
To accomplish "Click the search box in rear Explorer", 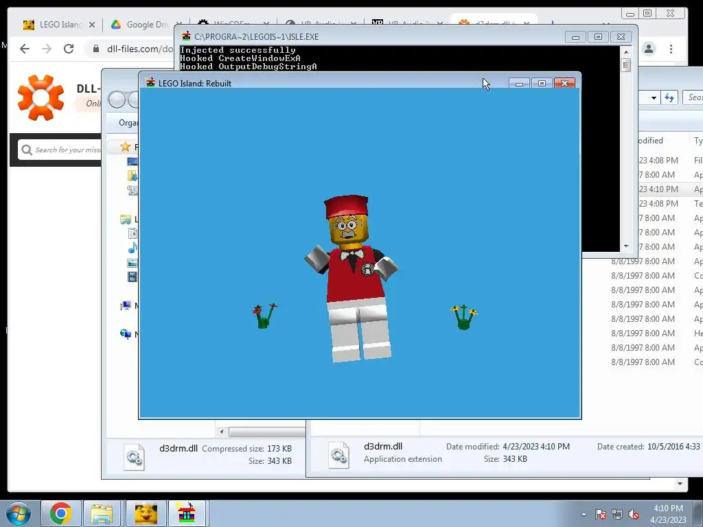I will 693,97.
